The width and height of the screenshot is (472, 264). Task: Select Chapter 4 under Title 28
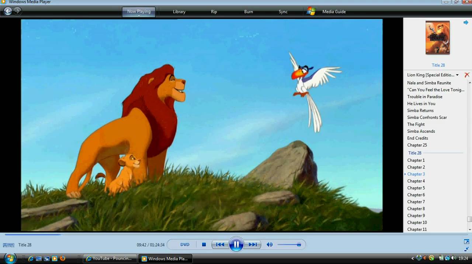pyautogui.click(x=416, y=181)
